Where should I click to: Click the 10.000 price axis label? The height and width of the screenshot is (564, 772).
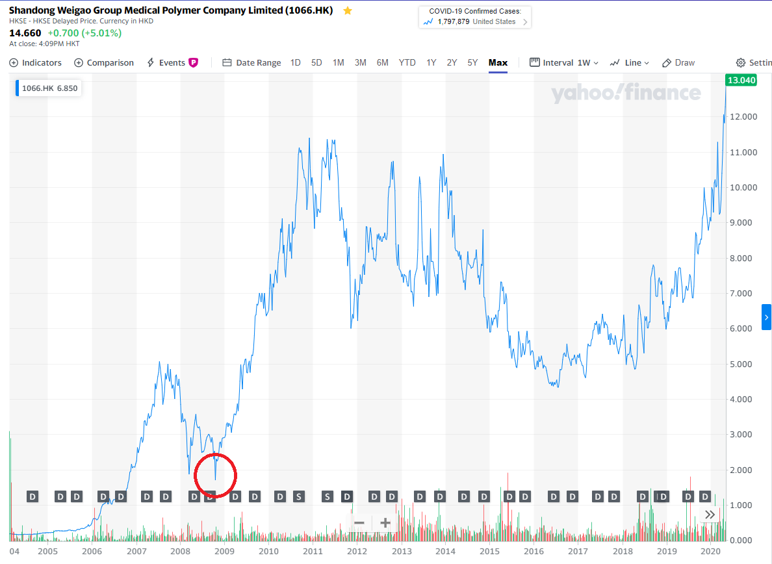pyautogui.click(x=743, y=188)
